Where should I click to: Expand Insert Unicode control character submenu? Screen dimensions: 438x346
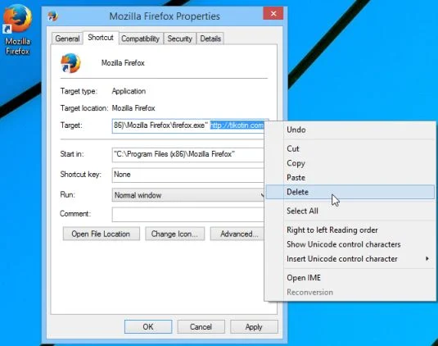tap(350, 259)
